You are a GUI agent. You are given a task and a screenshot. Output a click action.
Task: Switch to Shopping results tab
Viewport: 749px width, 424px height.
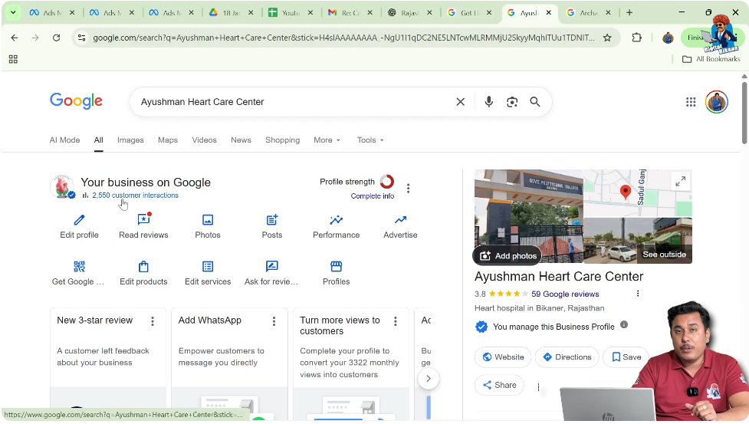click(282, 140)
